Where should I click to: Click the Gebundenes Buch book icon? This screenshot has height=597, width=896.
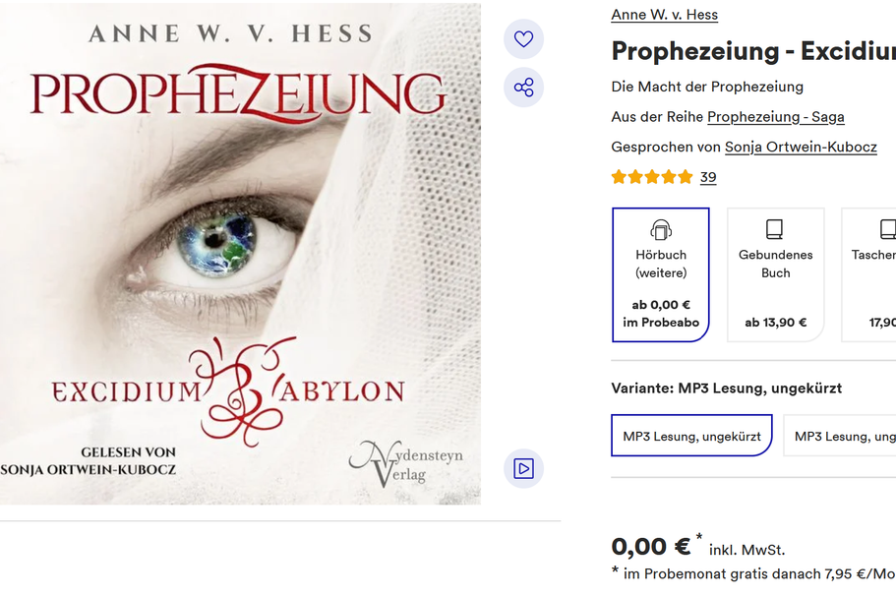(x=774, y=230)
